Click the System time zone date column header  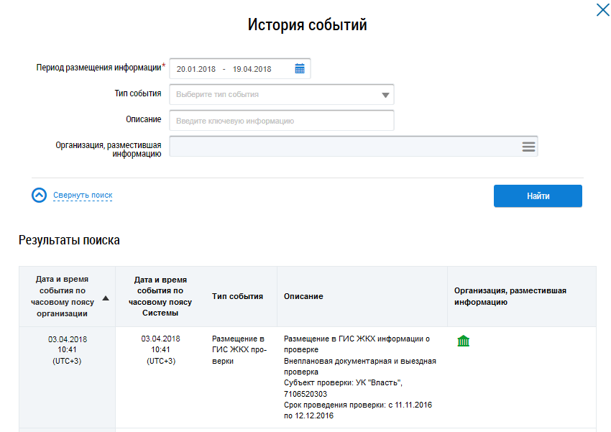[160, 296]
